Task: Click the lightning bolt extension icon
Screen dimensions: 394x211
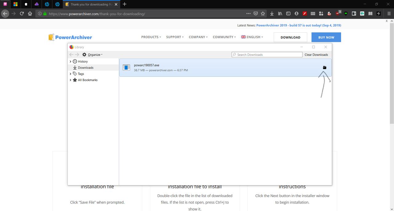Action: point(379,14)
